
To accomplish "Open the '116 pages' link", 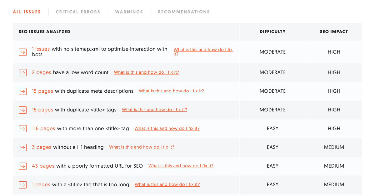I will point(43,128).
